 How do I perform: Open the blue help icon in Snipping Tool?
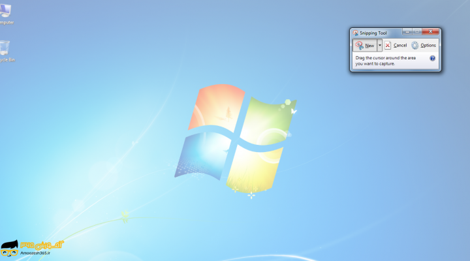(432, 58)
